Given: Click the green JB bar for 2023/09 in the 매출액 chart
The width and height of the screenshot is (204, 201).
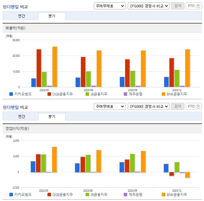Looking at the screenshot, I should (x=133, y=79).
